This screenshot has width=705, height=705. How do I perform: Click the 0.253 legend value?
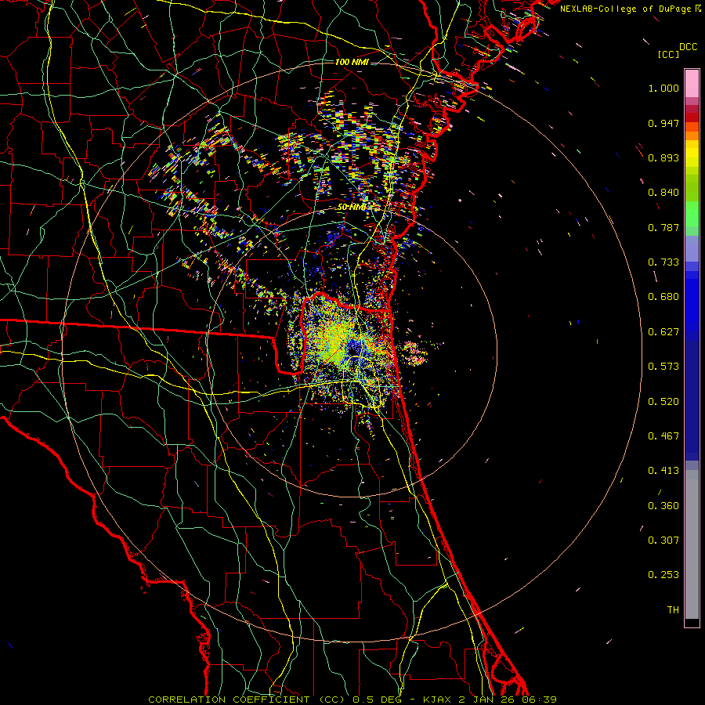[x=663, y=575]
